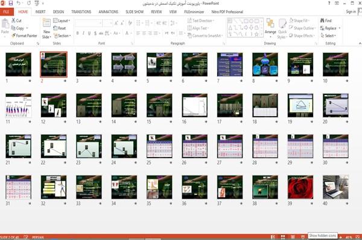Image resolution: width=362 pixels, height=240 pixels.
Task: Click the fit slide to window icon
Action: (x=358, y=237)
